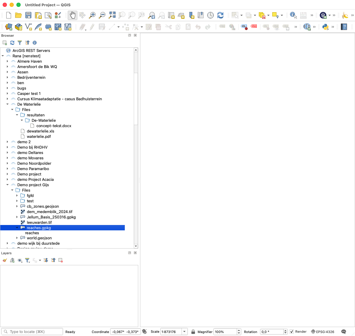355x336 pixels.
Task: Increase Magnifier with the stepper up arrow
Action: pos(239,330)
